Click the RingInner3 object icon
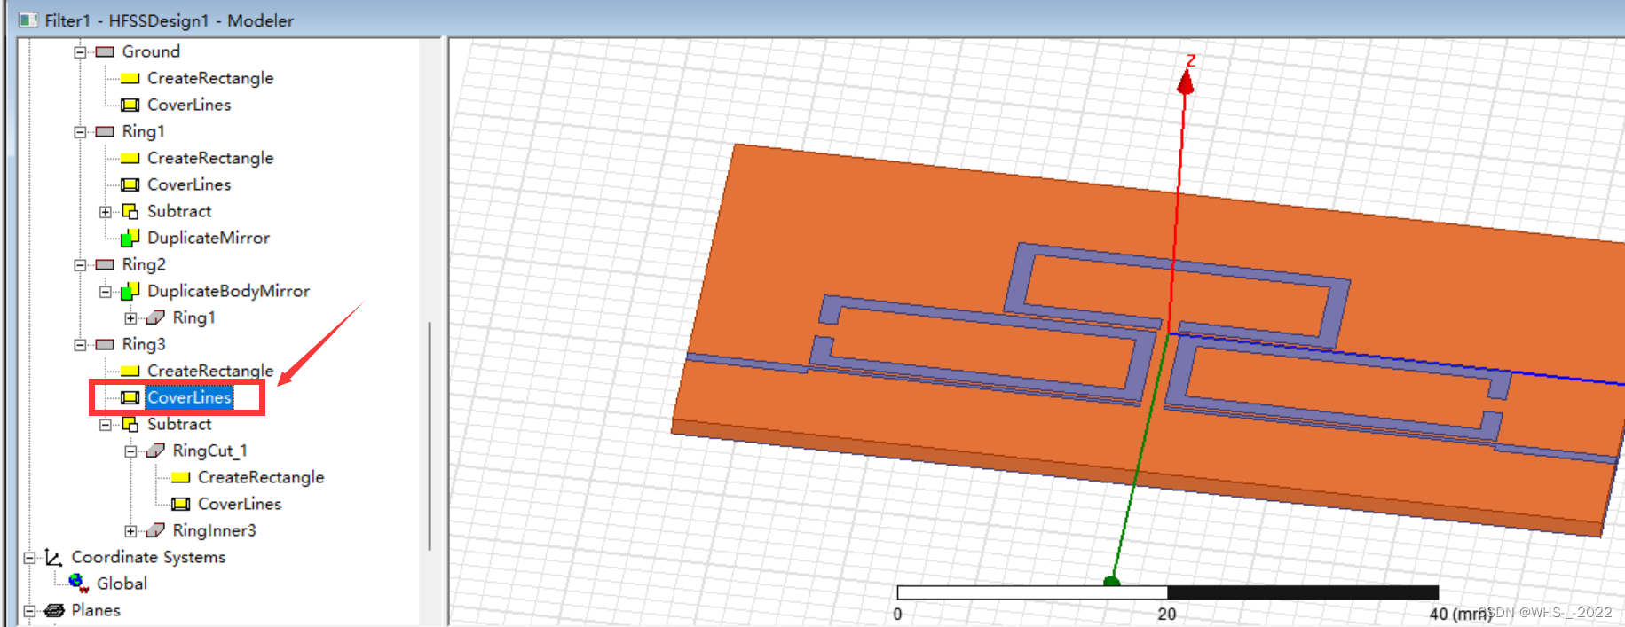The image size is (1625, 627). click(x=155, y=530)
